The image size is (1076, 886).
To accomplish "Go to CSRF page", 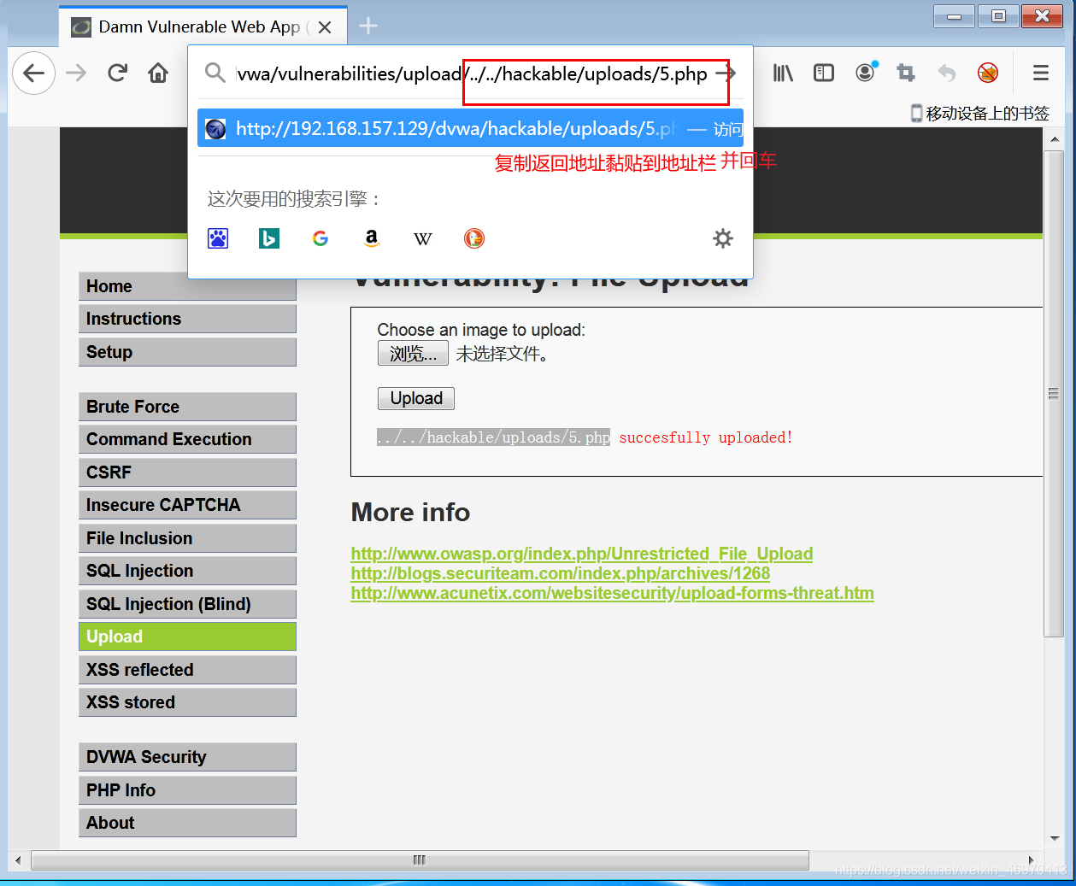I will point(187,472).
